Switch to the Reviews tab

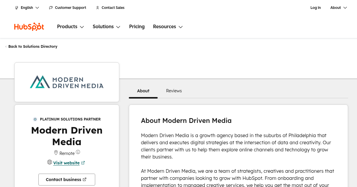tap(174, 91)
